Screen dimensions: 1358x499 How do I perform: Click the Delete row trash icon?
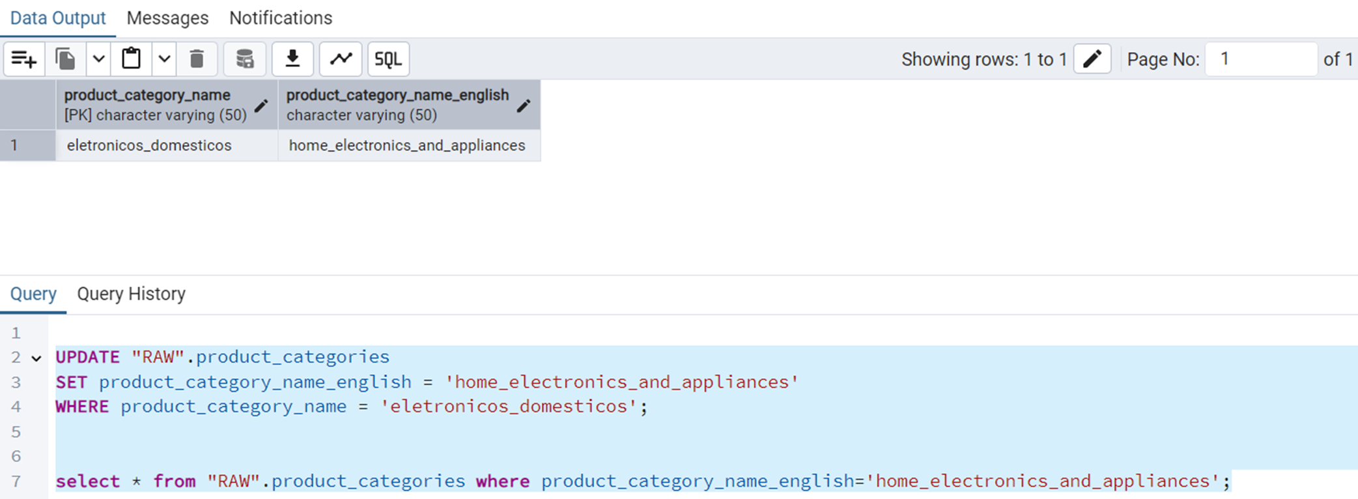click(197, 59)
